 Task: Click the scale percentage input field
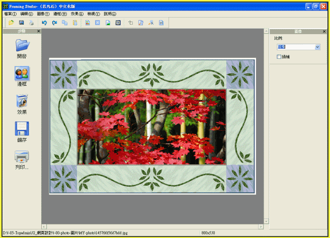click(295, 47)
